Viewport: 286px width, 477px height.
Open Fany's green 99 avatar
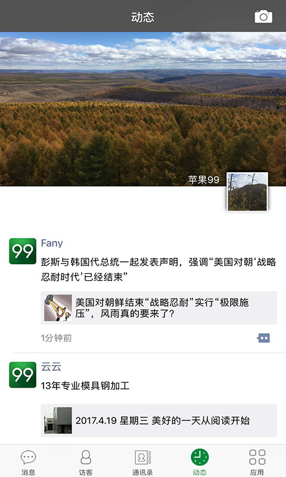pos(23,251)
